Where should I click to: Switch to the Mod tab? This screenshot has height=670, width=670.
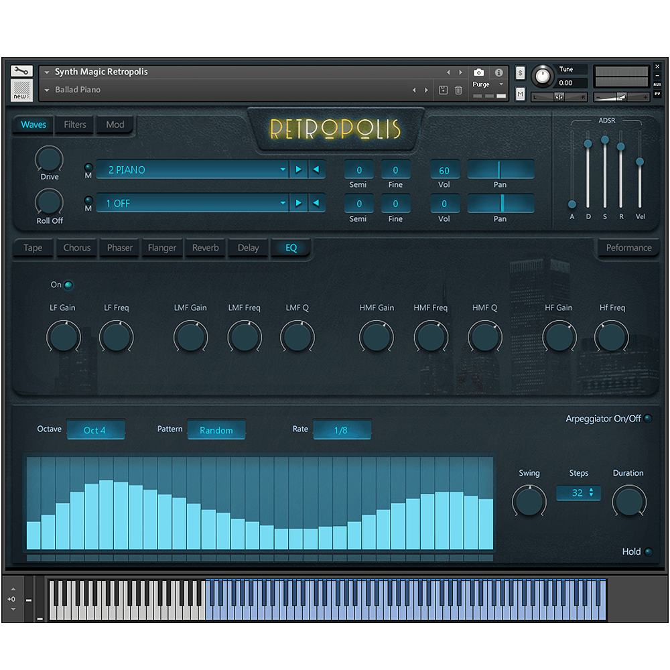point(115,125)
